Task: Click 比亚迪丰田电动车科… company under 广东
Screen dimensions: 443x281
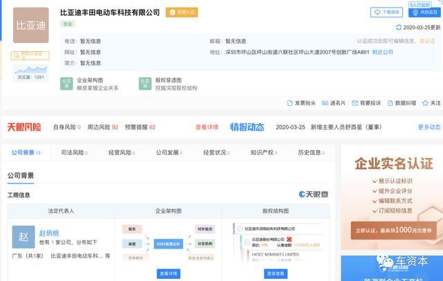Action: coord(77,256)
